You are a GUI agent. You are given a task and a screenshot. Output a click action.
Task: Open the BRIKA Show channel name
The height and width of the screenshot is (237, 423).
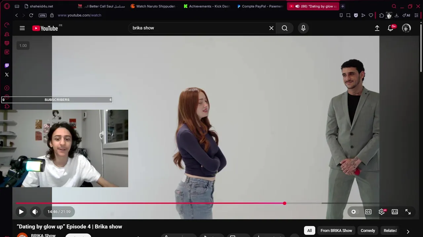(43, 235)
